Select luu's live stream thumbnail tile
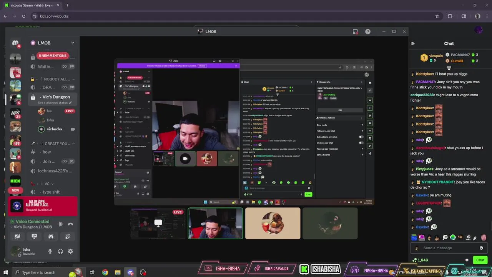Viewport: 492px width, 277px height. point(158,223)
